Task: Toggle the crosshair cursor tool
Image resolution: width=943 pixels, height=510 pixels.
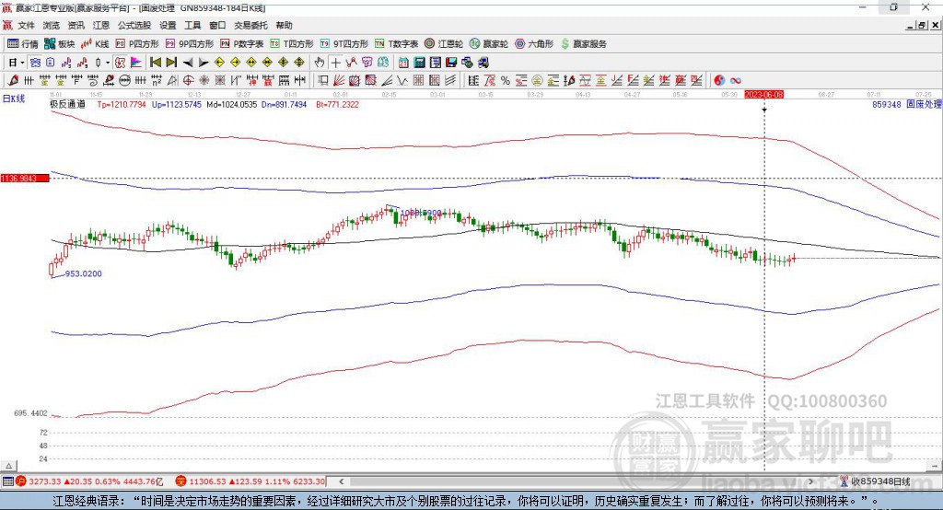Action: click(335, 63)
